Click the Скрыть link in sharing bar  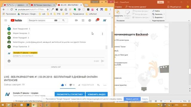(145, 99)
